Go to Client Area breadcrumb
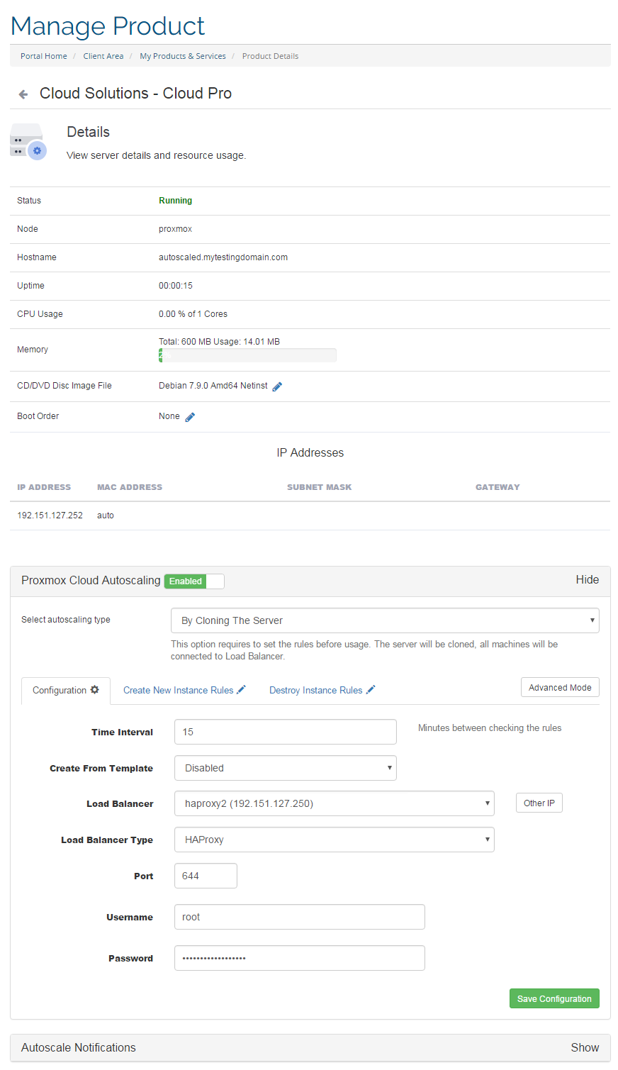Image resolution: width=618 pixels, height=1070 pixels. tap(103, 56)
